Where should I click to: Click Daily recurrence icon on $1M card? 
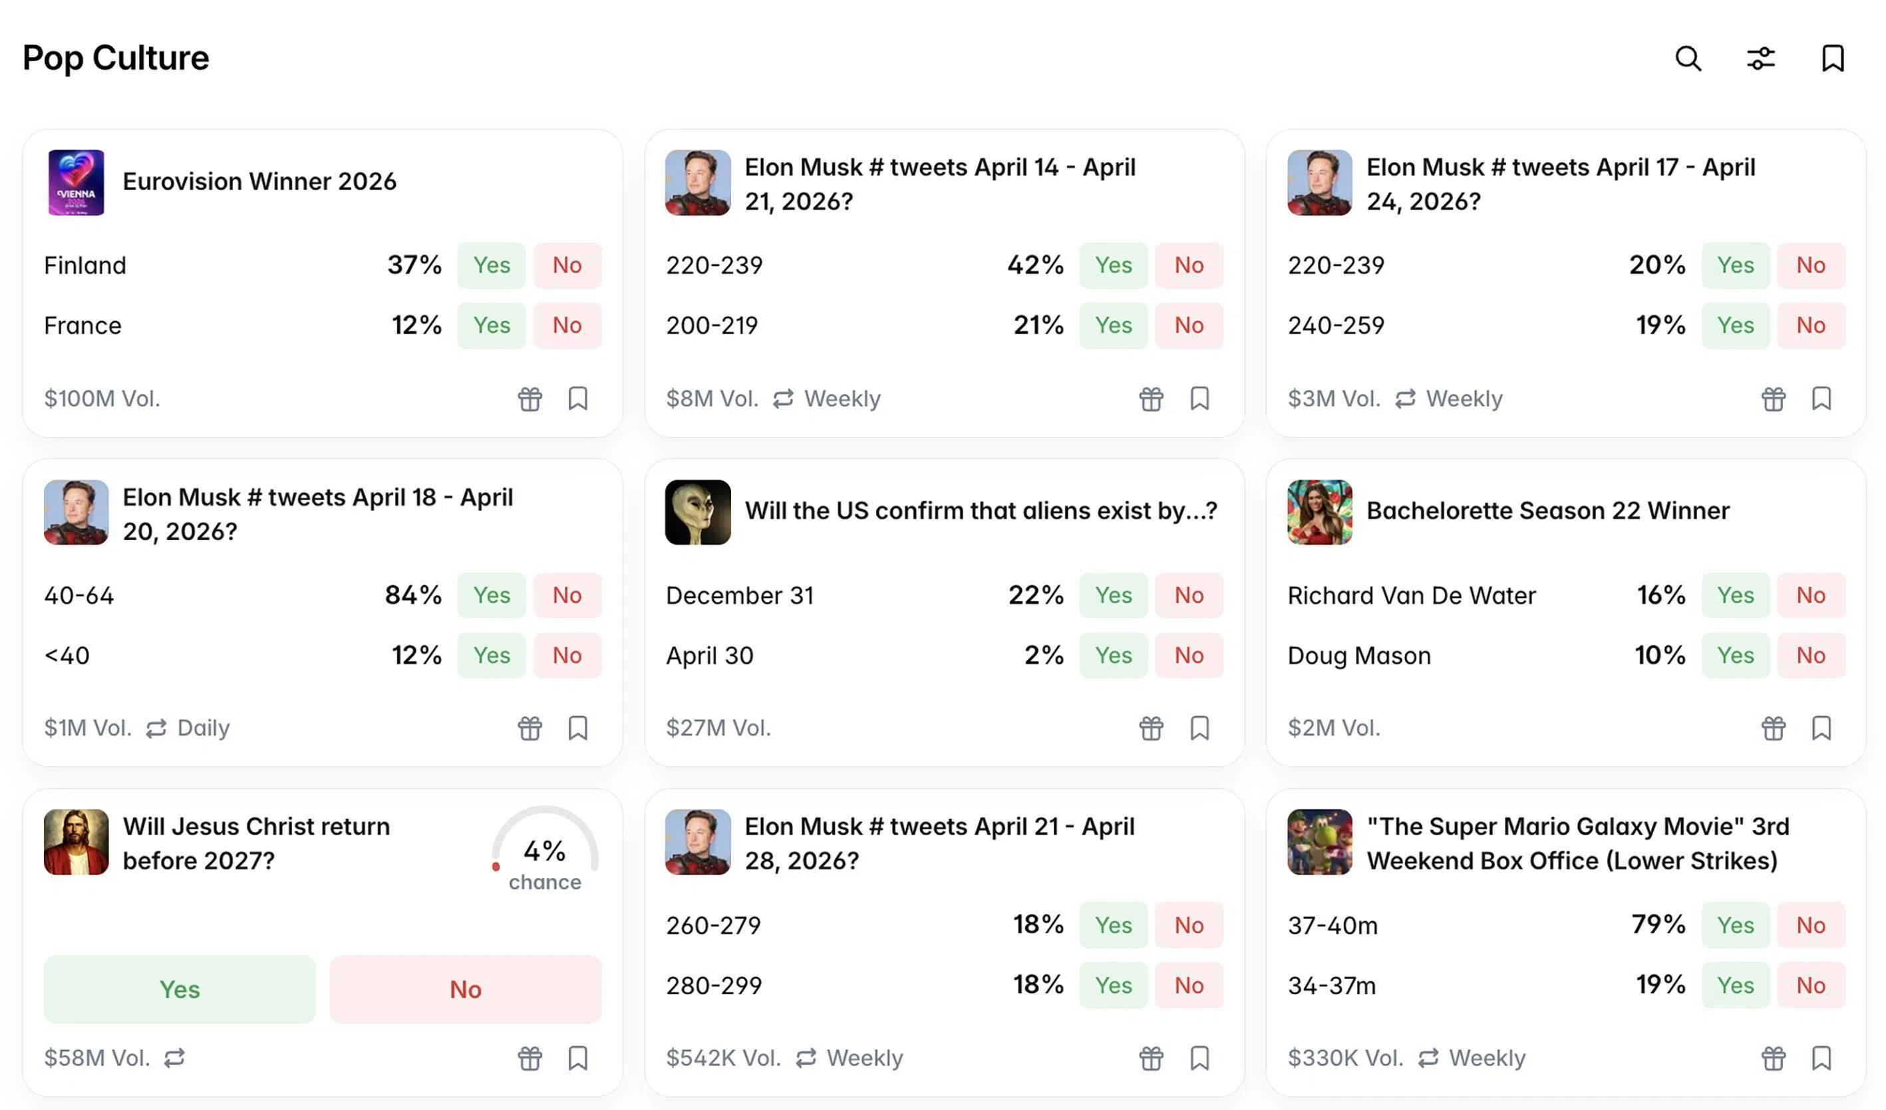click(x=156, y=728)
